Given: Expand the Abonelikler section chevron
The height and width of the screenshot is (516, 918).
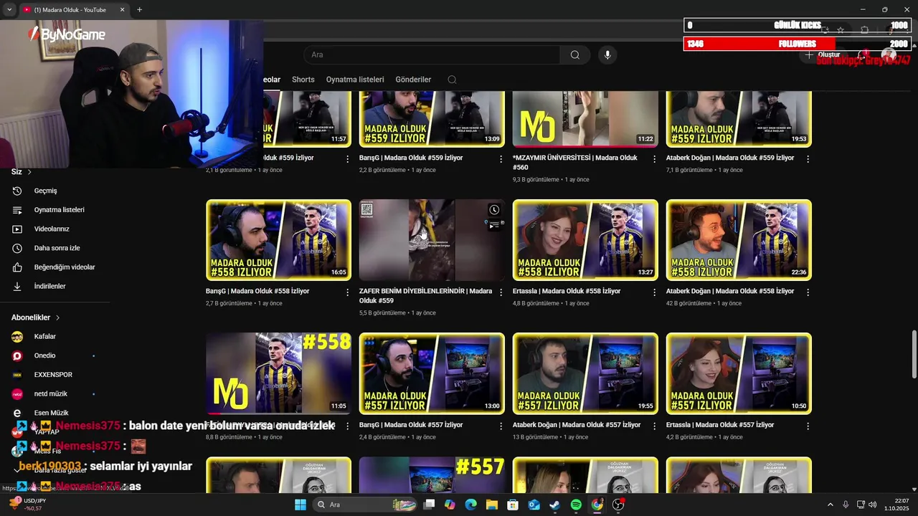Looking at the screenshot, I should point(57,317).
